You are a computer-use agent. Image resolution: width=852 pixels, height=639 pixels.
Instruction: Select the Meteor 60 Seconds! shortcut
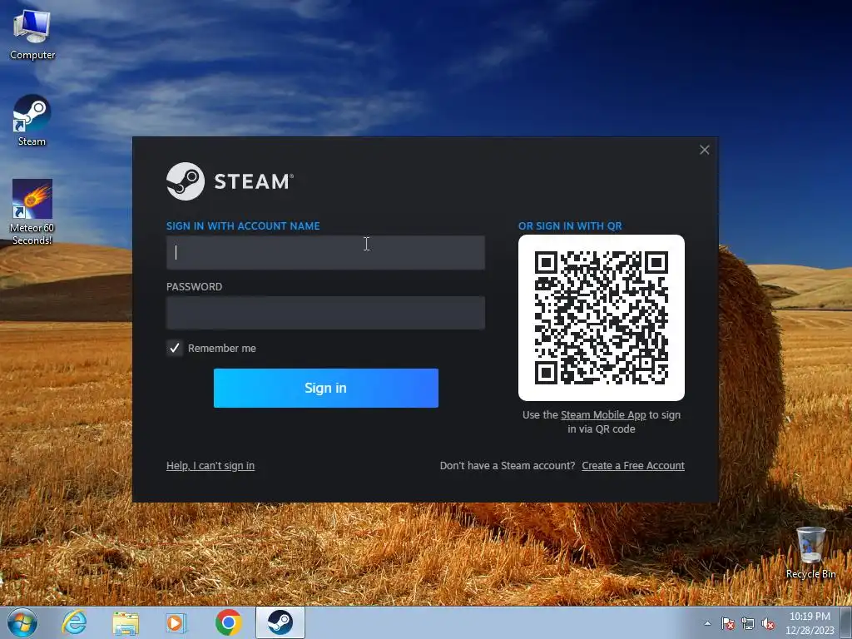point(32,212)
